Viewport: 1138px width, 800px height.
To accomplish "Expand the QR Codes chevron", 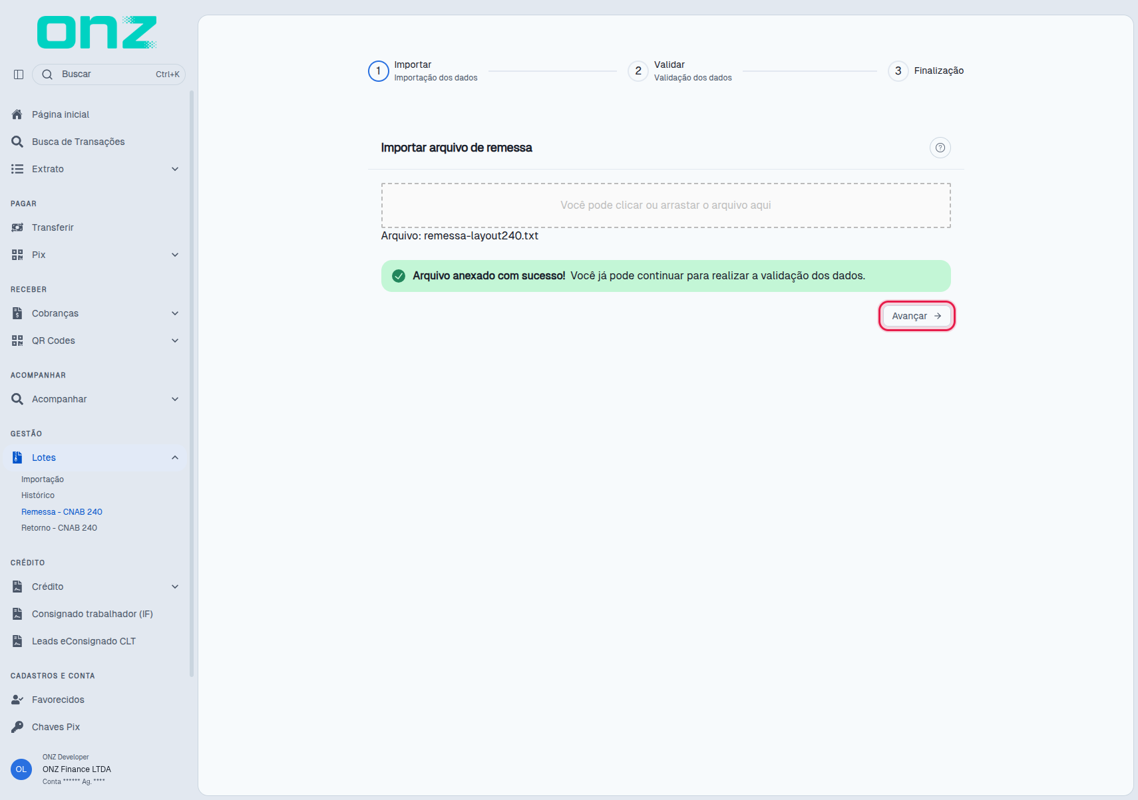I will 175,340.
